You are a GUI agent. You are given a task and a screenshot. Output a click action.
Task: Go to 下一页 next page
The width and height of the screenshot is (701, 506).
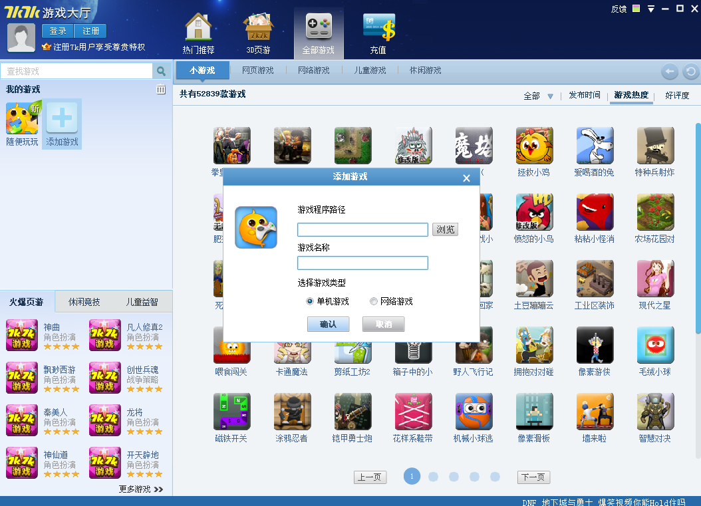(x=533, y=477)
